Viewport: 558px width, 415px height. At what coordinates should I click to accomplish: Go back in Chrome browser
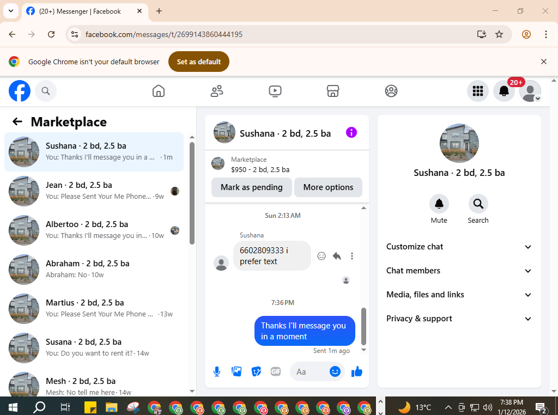[12, 34]
